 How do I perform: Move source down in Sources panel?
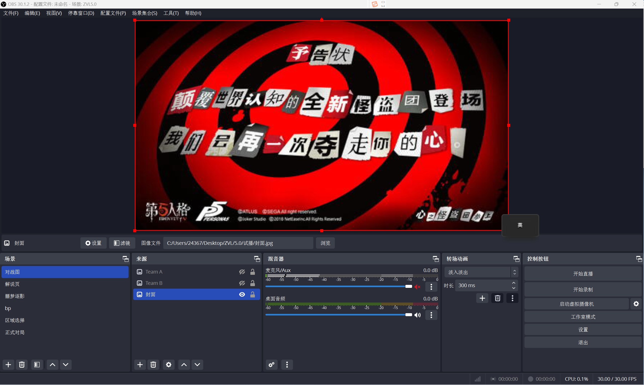[x=198, y=365]
